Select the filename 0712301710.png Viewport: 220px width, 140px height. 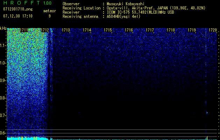coord(18,9)
